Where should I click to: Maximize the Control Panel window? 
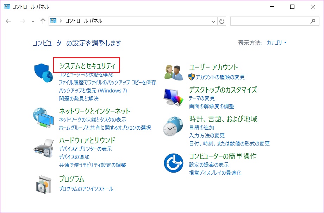click(x=292, y=7)
